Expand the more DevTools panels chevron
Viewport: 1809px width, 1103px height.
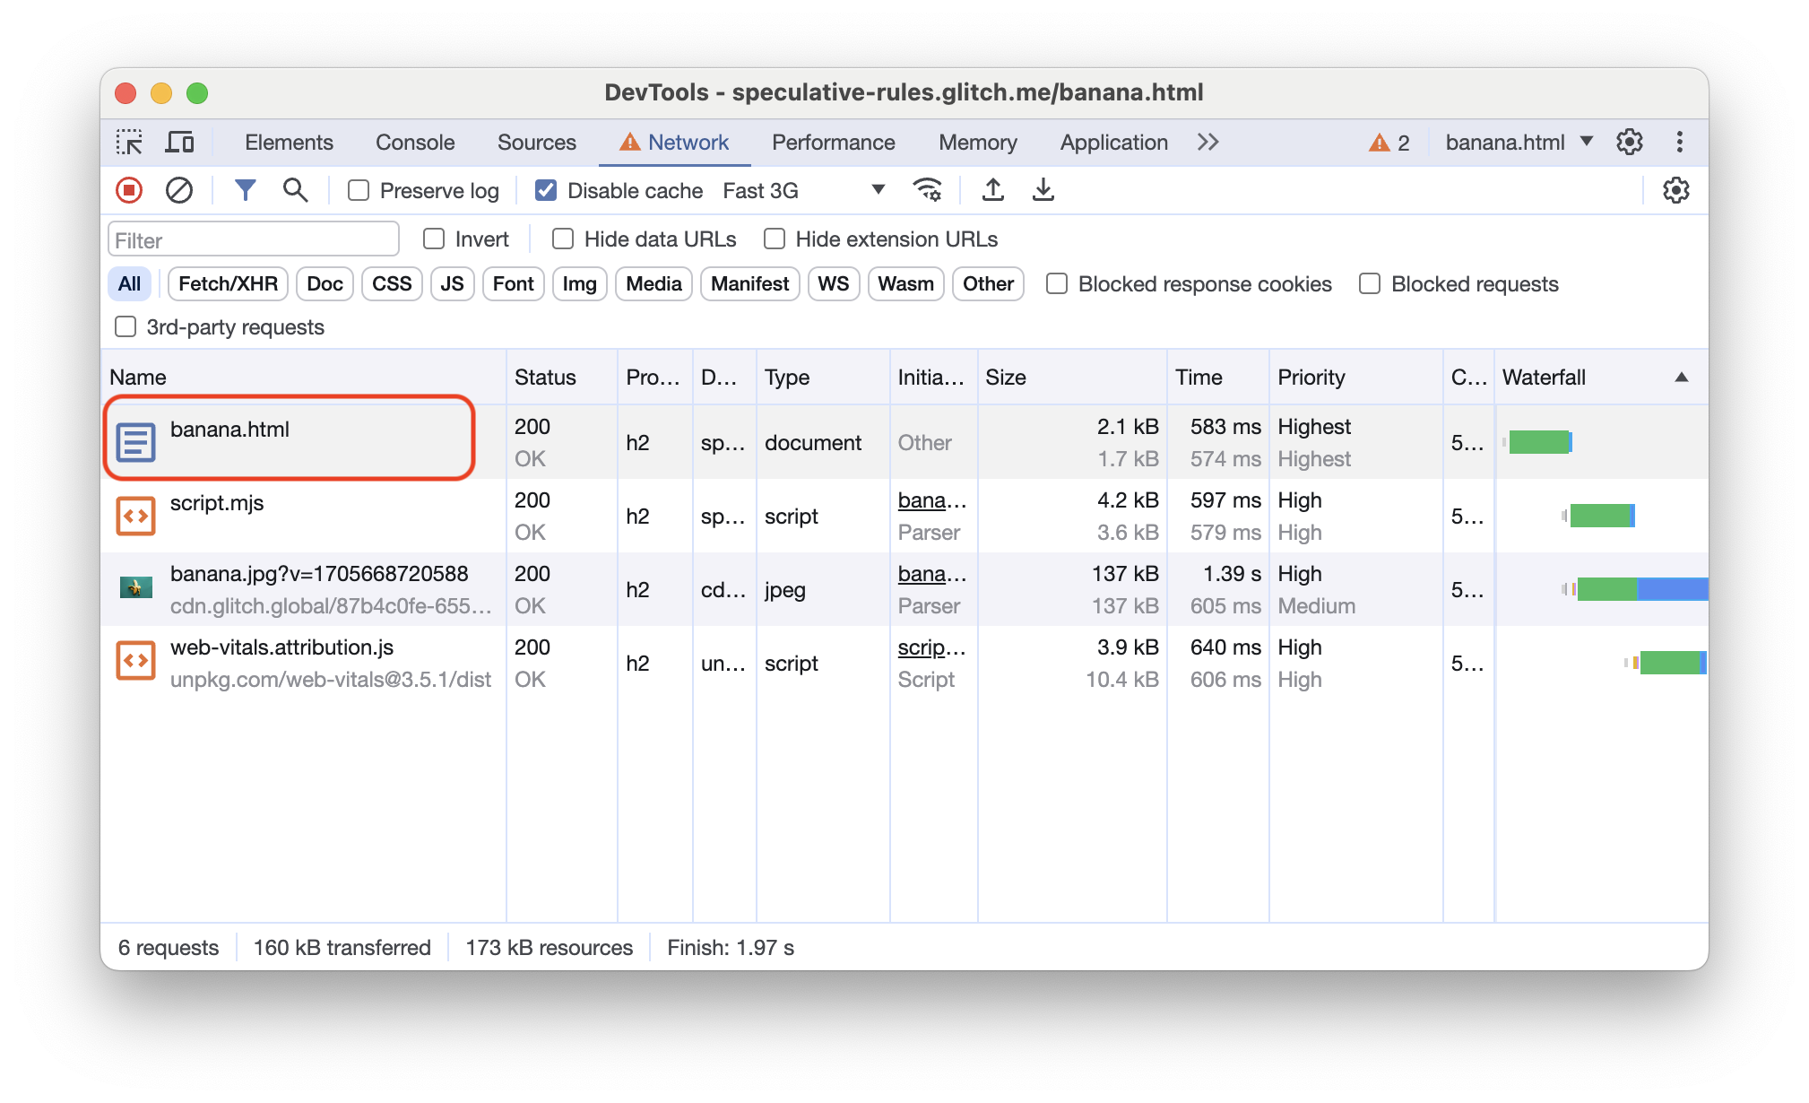[1208, 143]
